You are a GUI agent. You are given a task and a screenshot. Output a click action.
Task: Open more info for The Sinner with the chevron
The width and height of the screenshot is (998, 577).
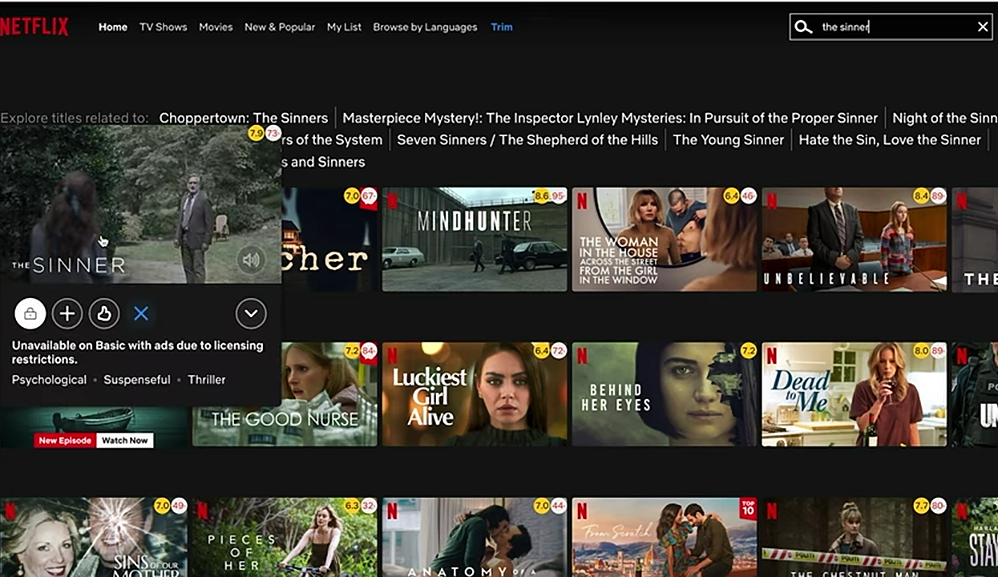[x=251, y=313]
